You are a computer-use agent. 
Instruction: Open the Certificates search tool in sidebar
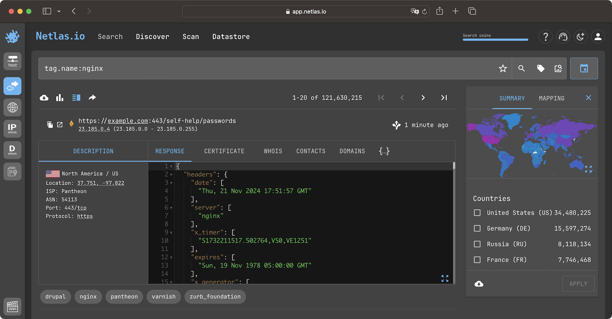click(x=12, y=171)
